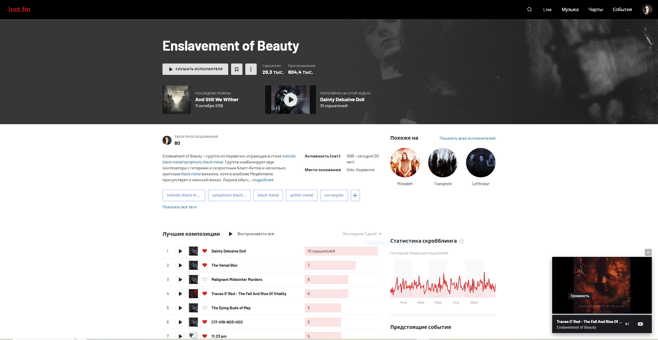The image size is (658, 340).
Task: Play the Dainty Delusive Doll video thumbnail
Action: click(290, 100)
